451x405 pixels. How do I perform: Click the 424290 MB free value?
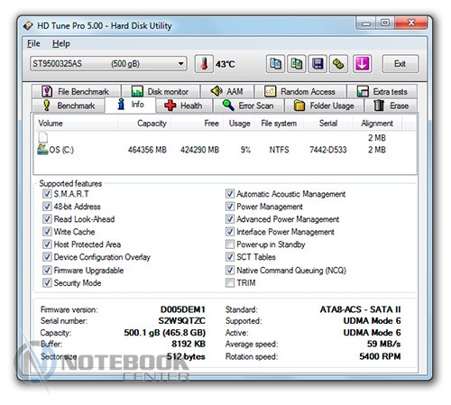[199, 150]
